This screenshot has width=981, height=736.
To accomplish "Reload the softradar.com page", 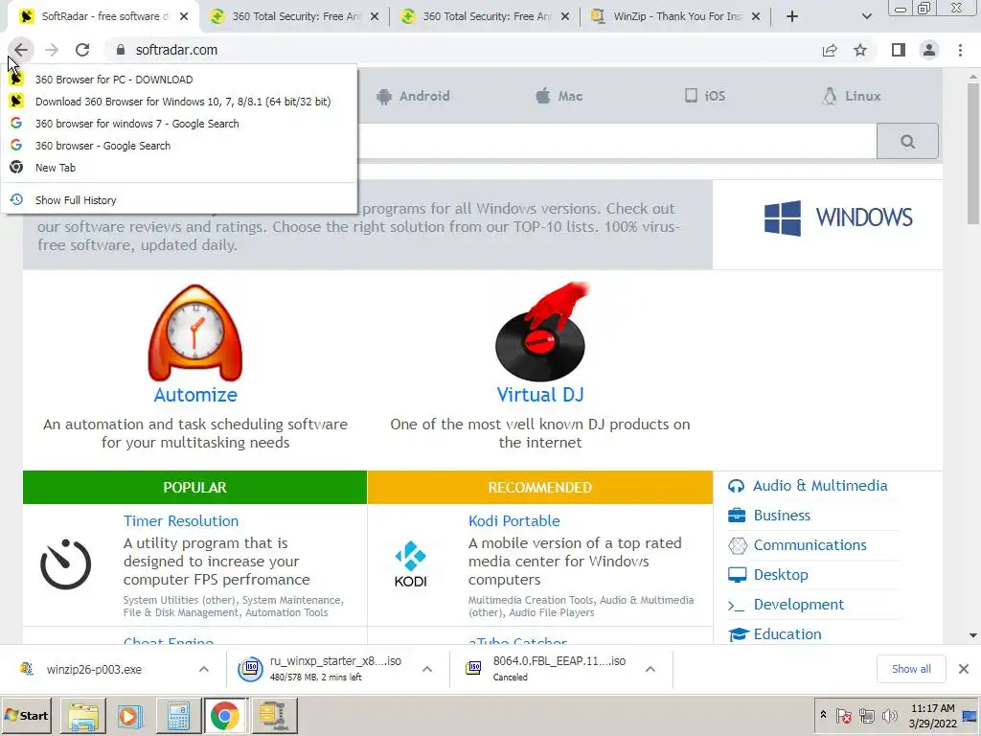I will tap(82, 50).
